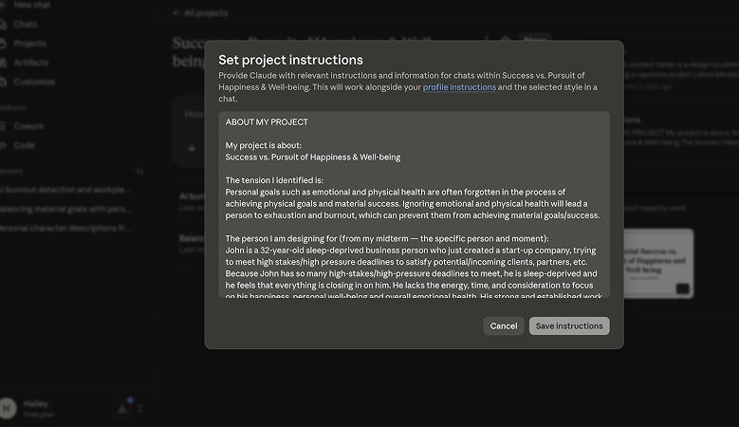Click the Cowork sidebar icon
Image resolution: width=739 pixels, height=427 pixels.
pyautogui.click(x=2, y=126)
